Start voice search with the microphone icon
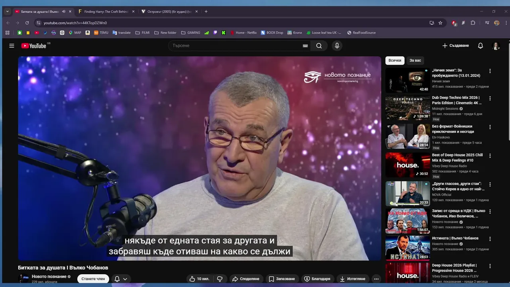Screen dimensions: 510x287 click(x=337, y=46)
